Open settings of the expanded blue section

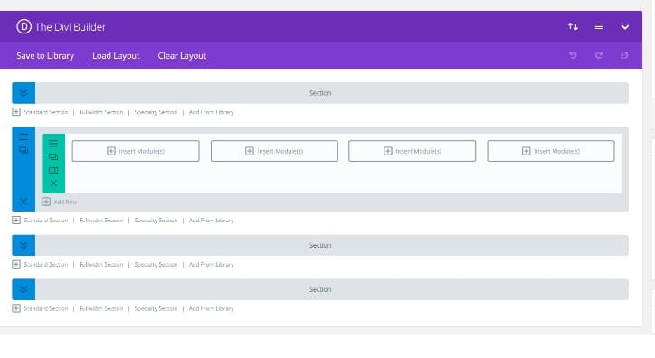pos(24,137)
